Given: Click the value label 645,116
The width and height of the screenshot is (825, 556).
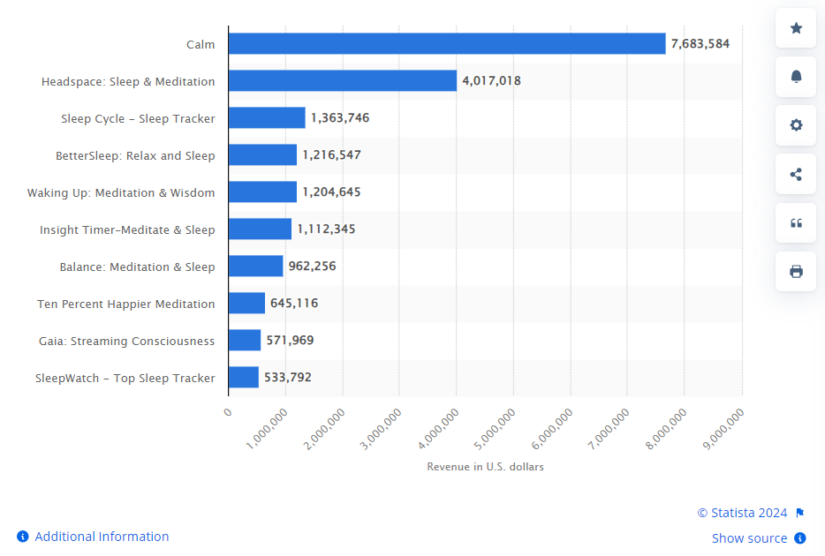Looking at the screenshot, I should coord(294,303).
